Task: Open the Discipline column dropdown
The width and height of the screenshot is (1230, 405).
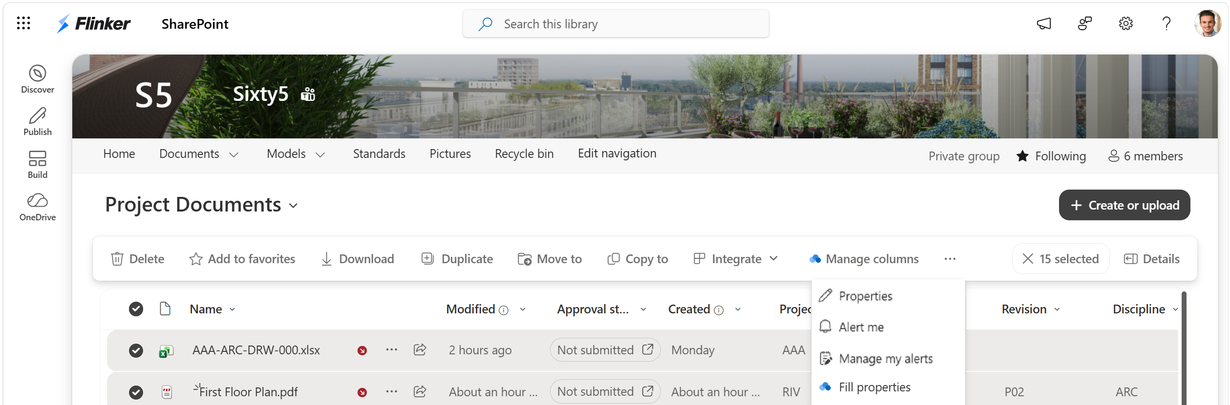Action: [1175, 309]
